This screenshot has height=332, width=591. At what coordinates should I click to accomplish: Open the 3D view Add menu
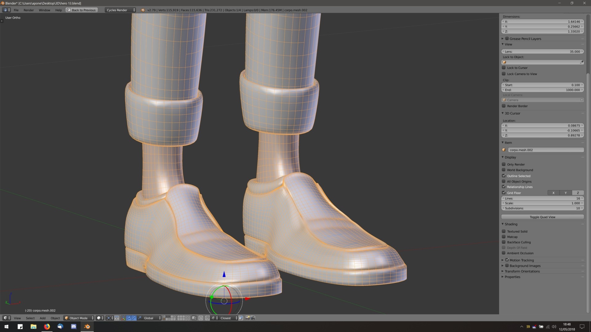(42, 318)
